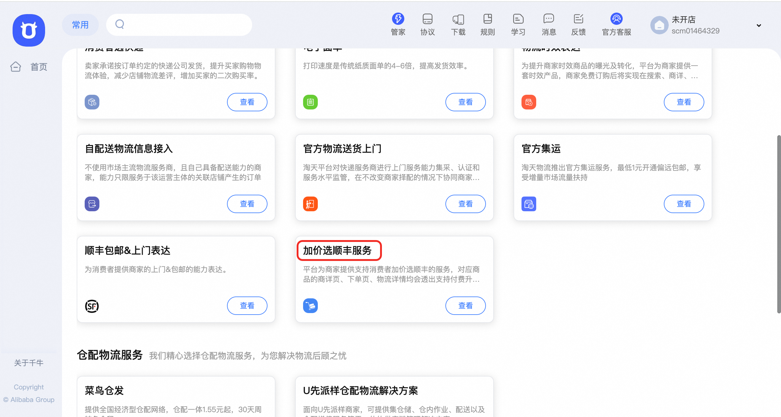Click the 官方物流送货上门 title

(342, 149)
